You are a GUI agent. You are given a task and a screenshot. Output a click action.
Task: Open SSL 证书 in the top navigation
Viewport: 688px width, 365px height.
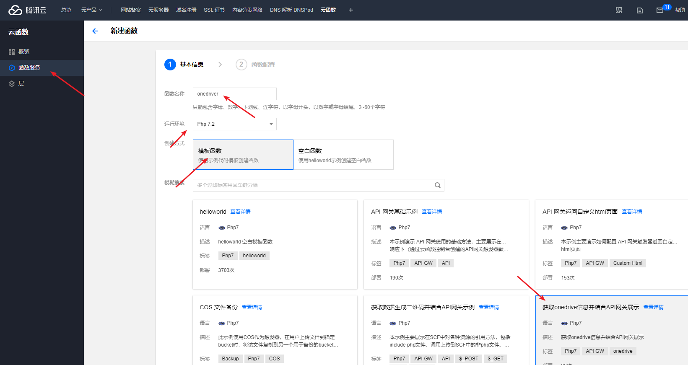(214, 10)
